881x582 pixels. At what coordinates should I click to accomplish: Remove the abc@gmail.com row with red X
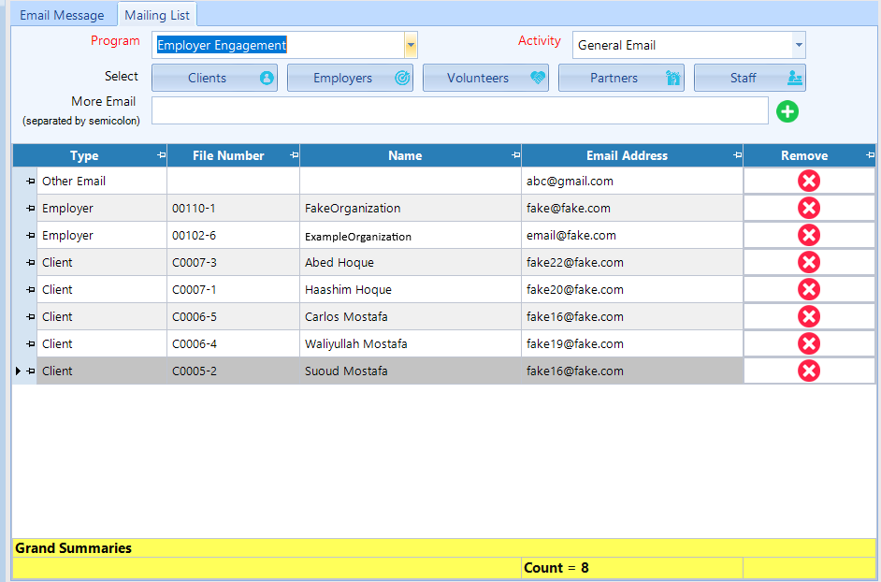(809, 182)
